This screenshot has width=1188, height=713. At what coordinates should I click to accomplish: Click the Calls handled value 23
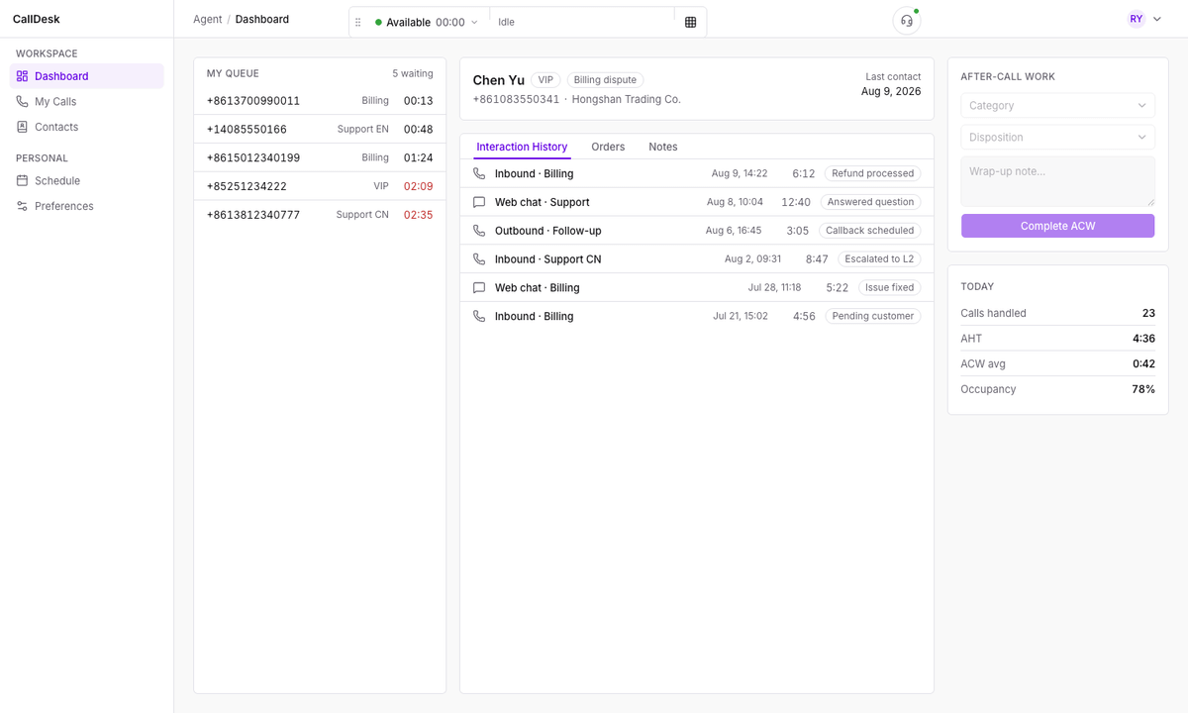tap(1148, 313)
